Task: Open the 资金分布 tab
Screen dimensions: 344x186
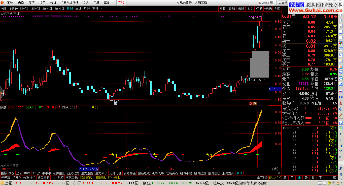Action: tap(44, 177)
